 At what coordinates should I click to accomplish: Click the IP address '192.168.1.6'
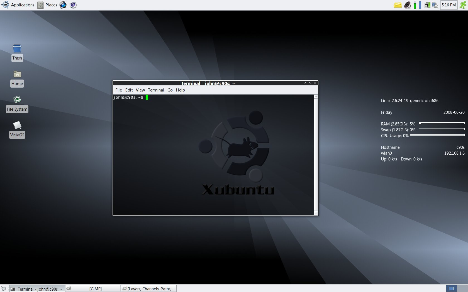click(x=454, y=153)
